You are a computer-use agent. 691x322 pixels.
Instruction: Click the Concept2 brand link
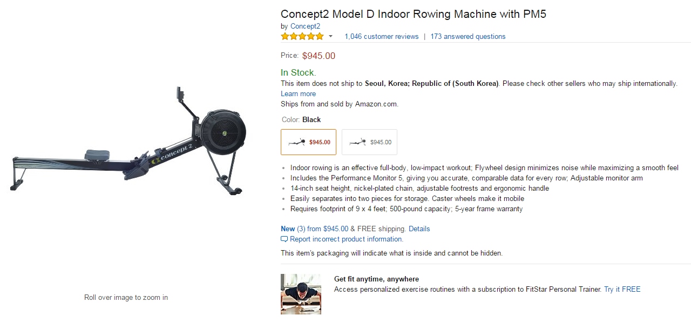305,26
